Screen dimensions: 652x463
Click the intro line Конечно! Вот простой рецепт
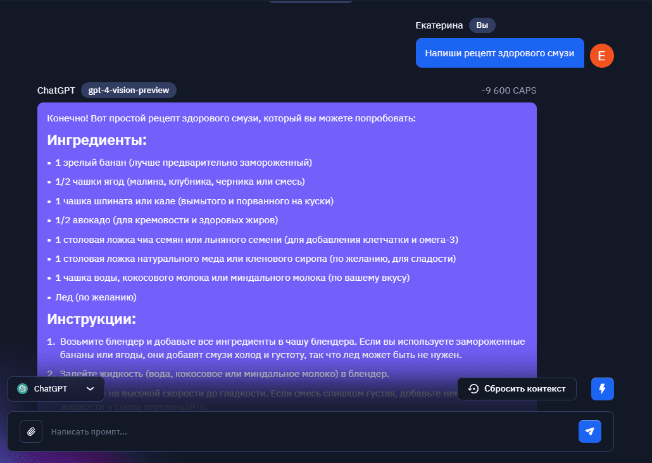tap(231, 118)
